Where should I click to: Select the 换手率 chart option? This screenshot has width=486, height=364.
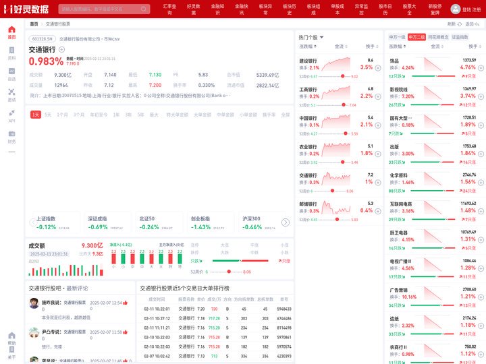(269, 115)
